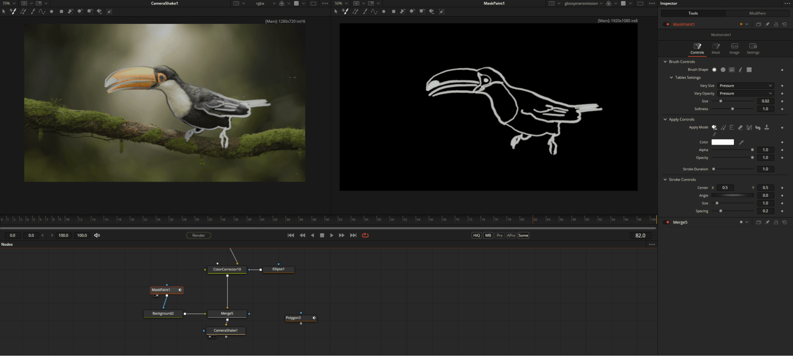Select Polygon3 node in Nodes panel
This screenshot has width=793, height=356.
301,318
